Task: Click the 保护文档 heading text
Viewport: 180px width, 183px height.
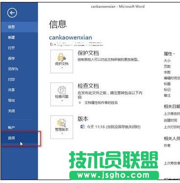Action: click(x=88, y=53)
